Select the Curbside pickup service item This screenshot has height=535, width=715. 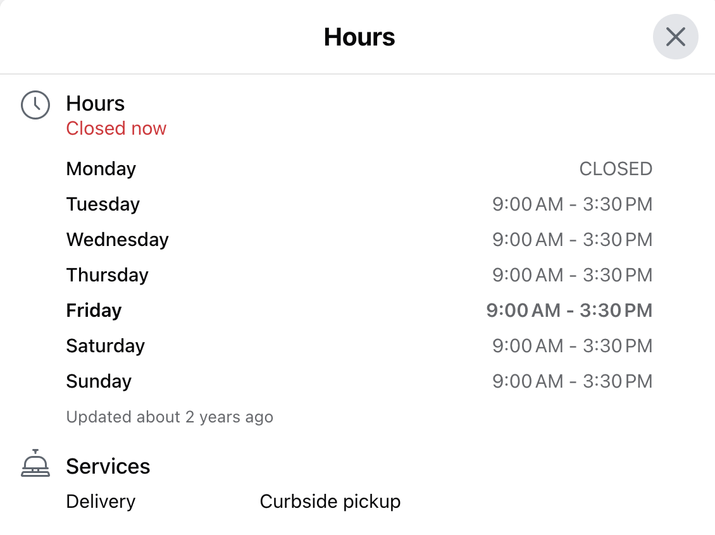point(330,501)
